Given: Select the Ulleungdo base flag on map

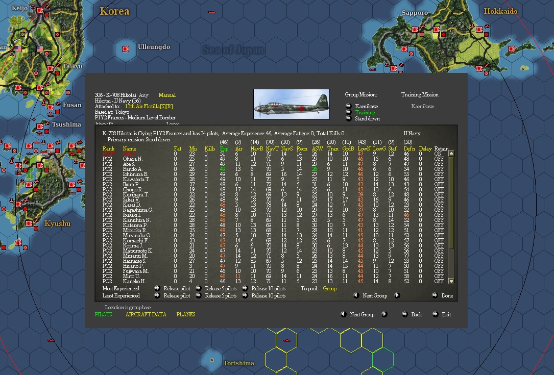Looking at the screenshot, I should pos(126,49).
